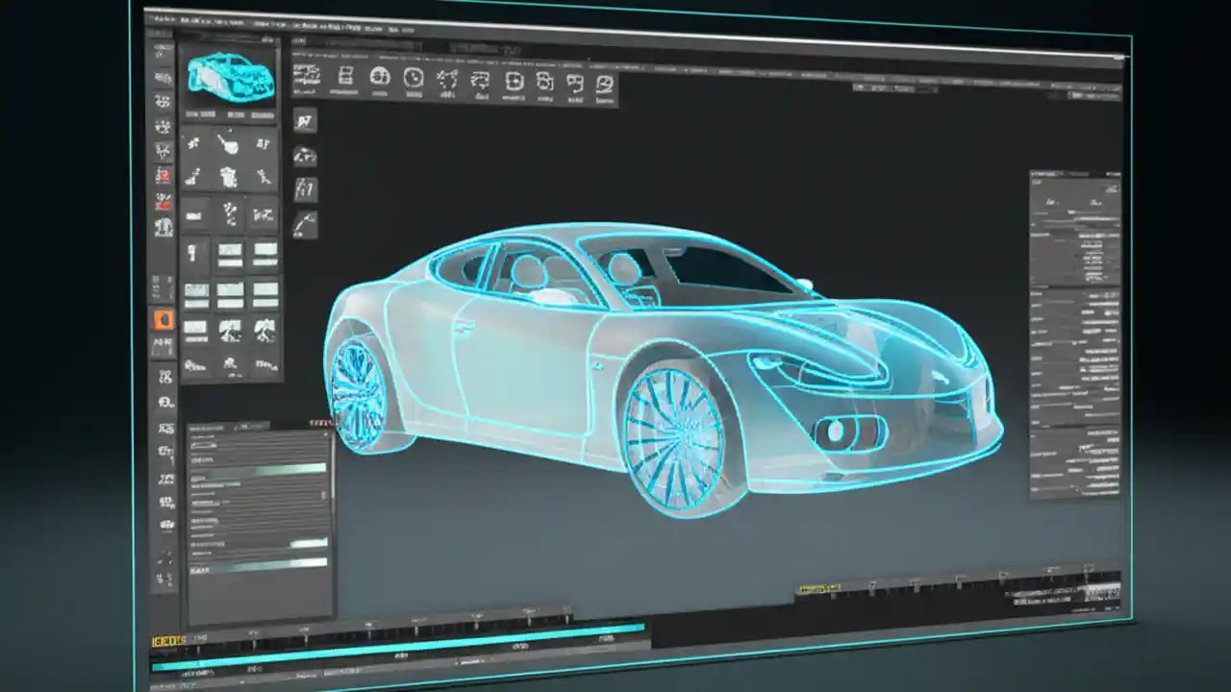Select the spray tool in the tool palette
This screenshot has height=692, width=1231.
point(229,178)
